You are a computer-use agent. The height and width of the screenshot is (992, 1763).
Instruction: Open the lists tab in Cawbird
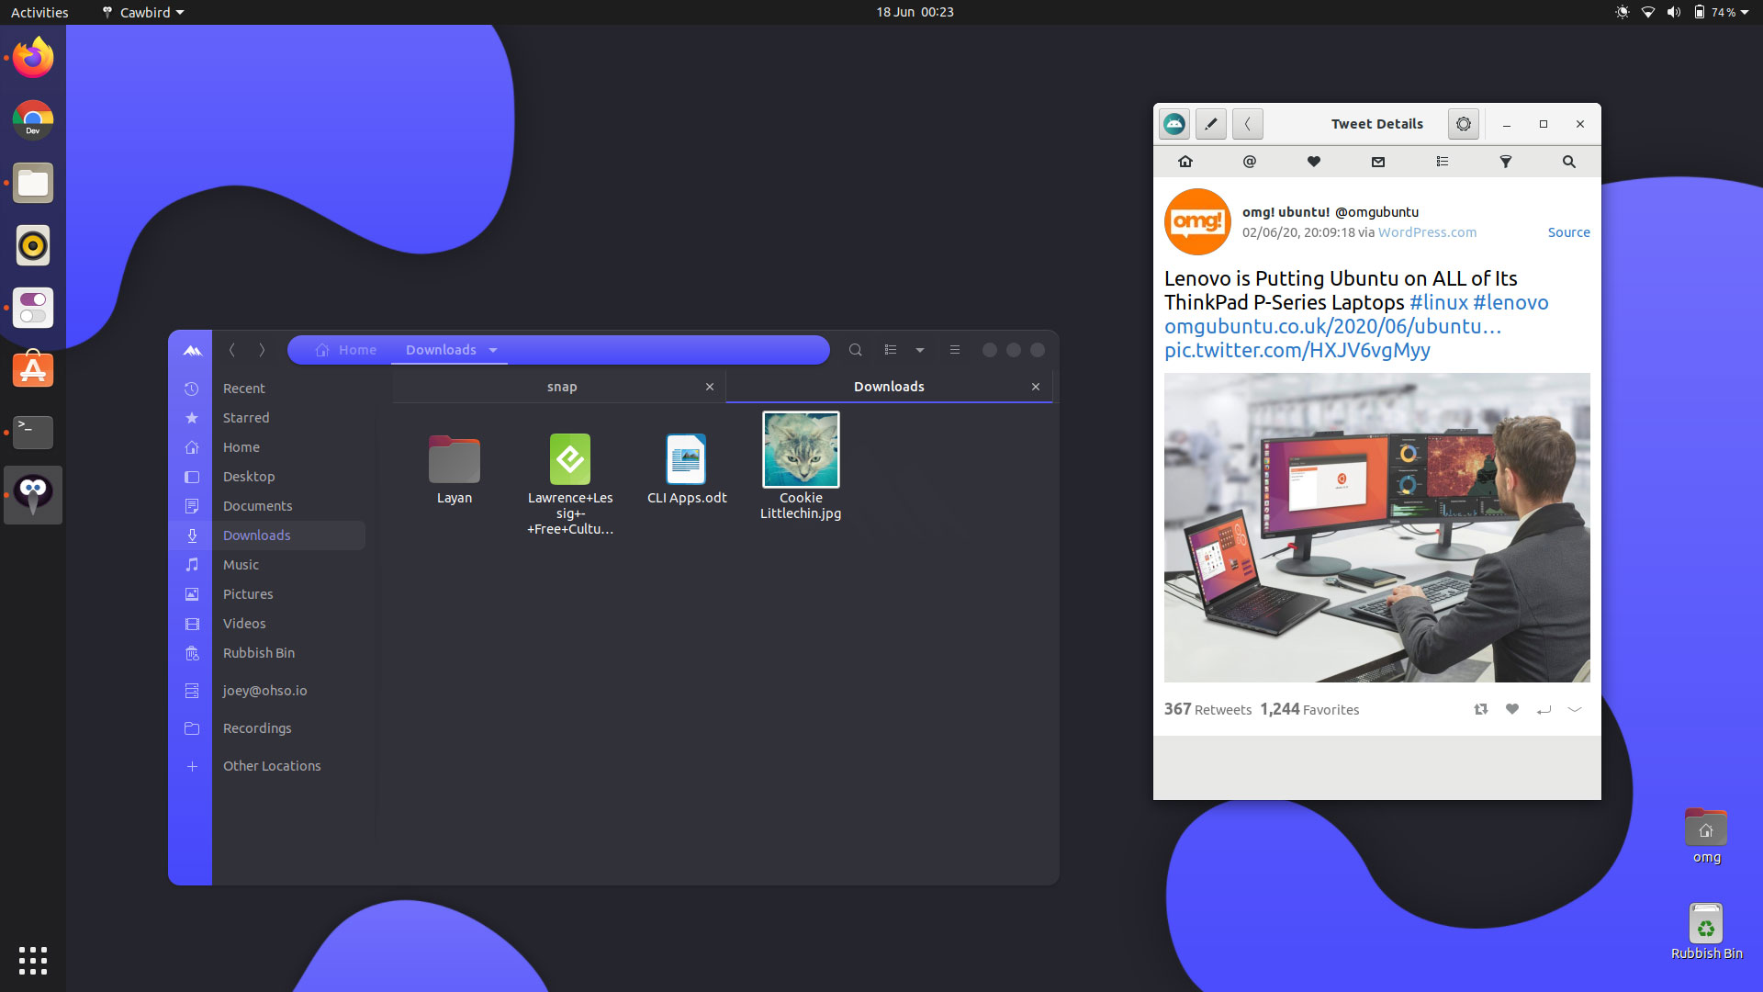tap(1443, 162)
